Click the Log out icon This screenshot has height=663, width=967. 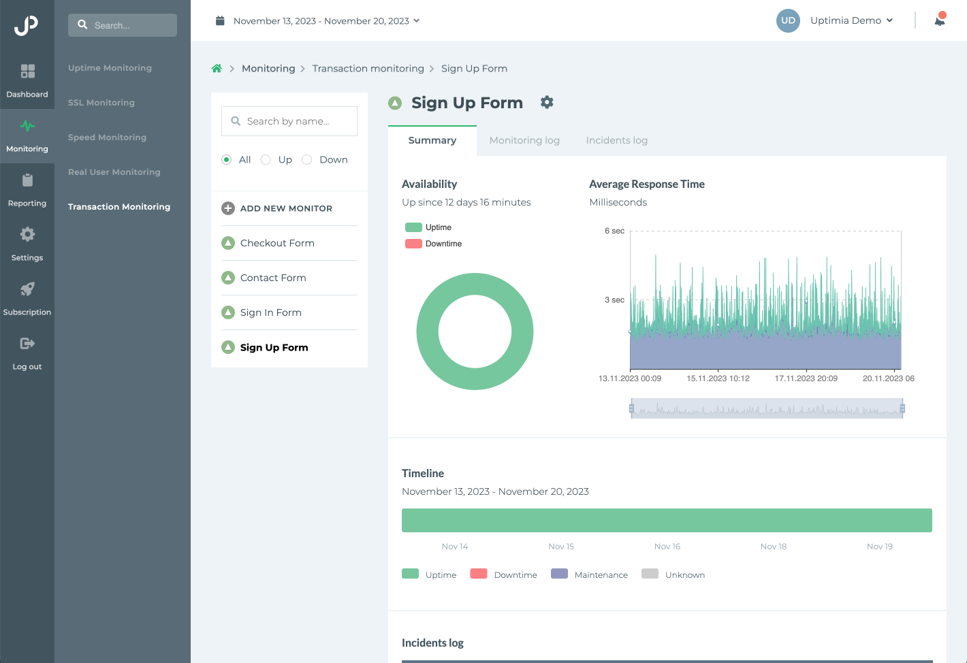pos(27,352)
